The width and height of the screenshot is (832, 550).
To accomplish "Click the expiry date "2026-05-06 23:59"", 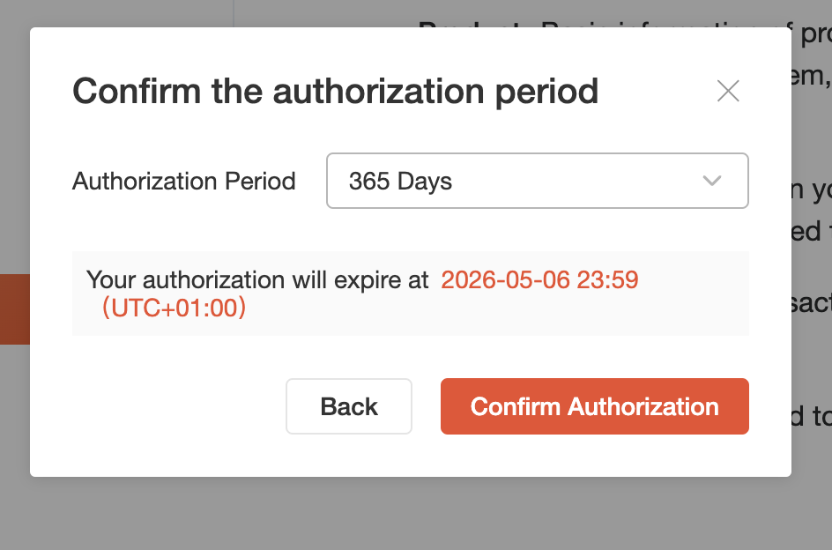I will point(539,280).
